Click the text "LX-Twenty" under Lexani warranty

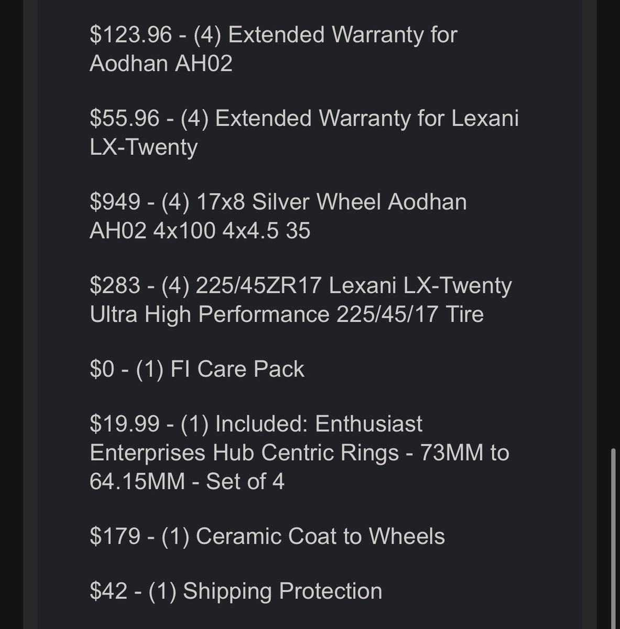coord(144,147)
